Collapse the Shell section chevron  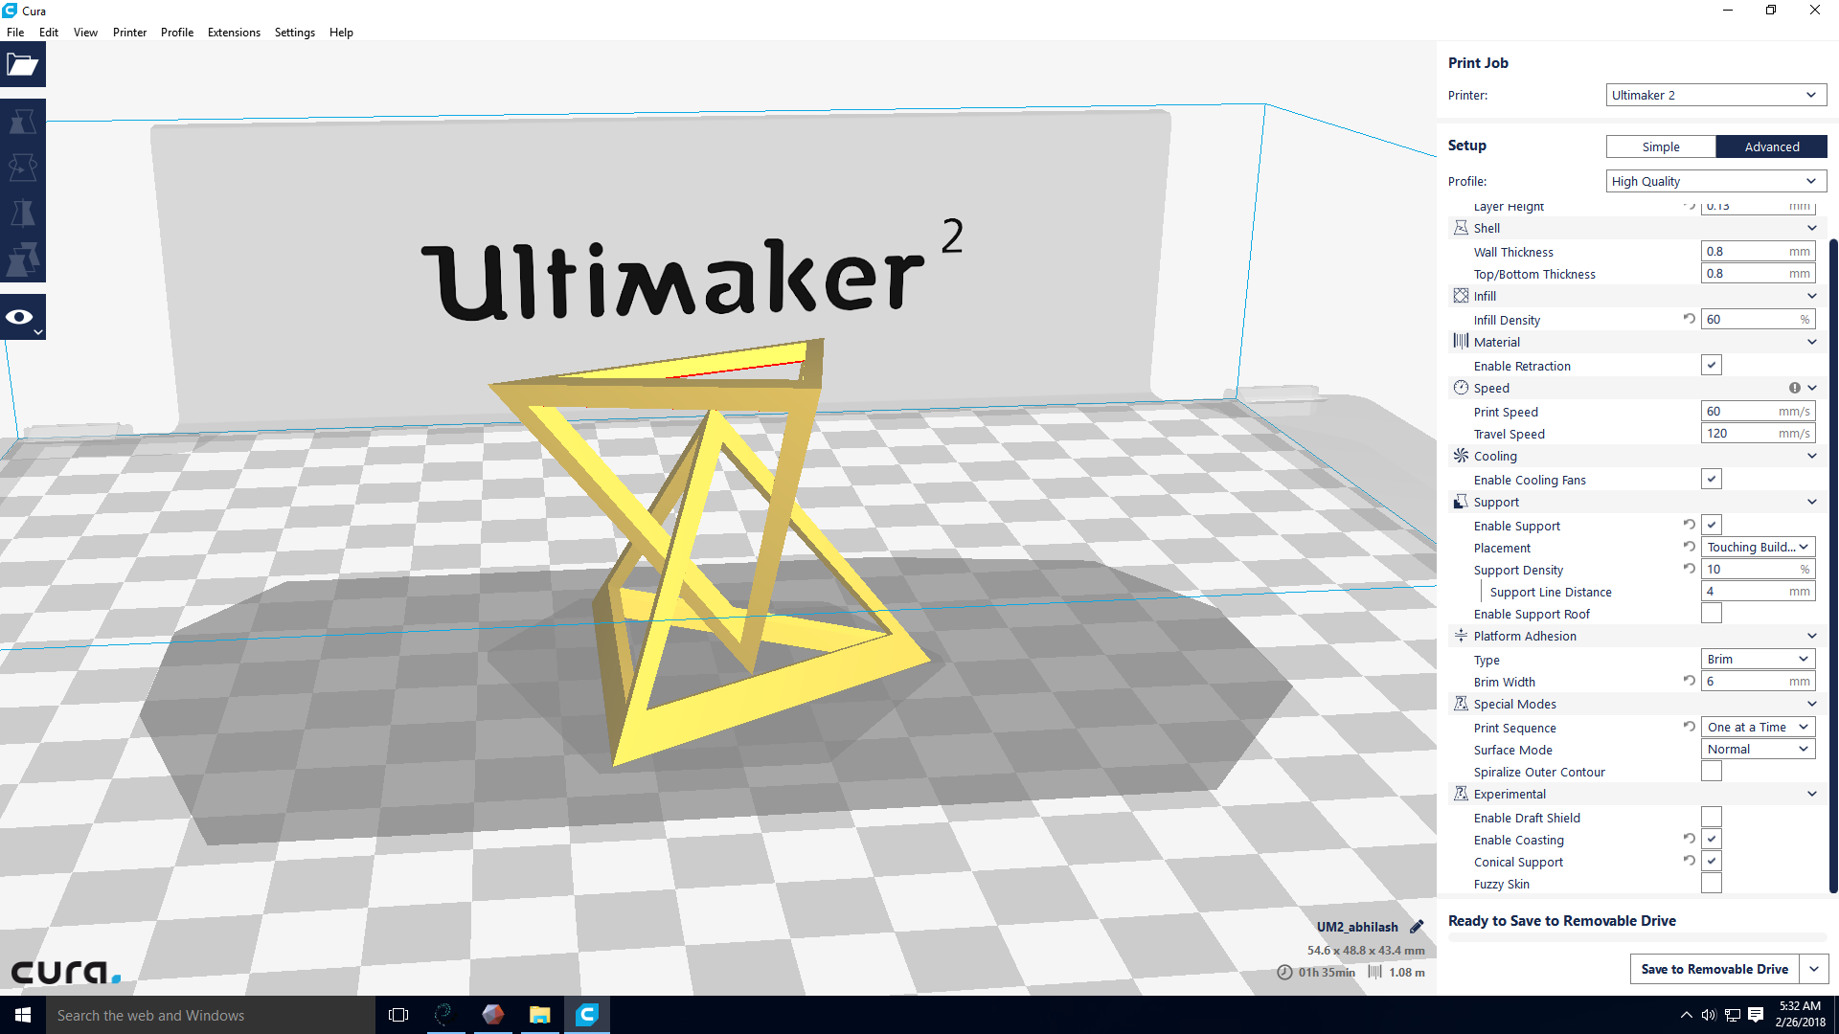1812,228
